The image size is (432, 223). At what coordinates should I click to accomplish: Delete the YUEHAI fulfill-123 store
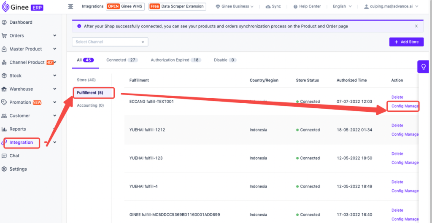[397, 153]
